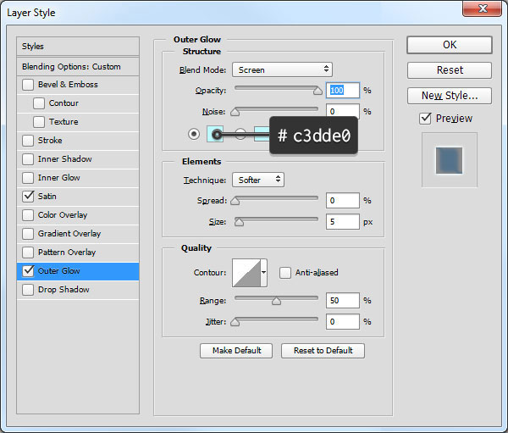Click the Jitter value field
508x433 pixels.
343,322
